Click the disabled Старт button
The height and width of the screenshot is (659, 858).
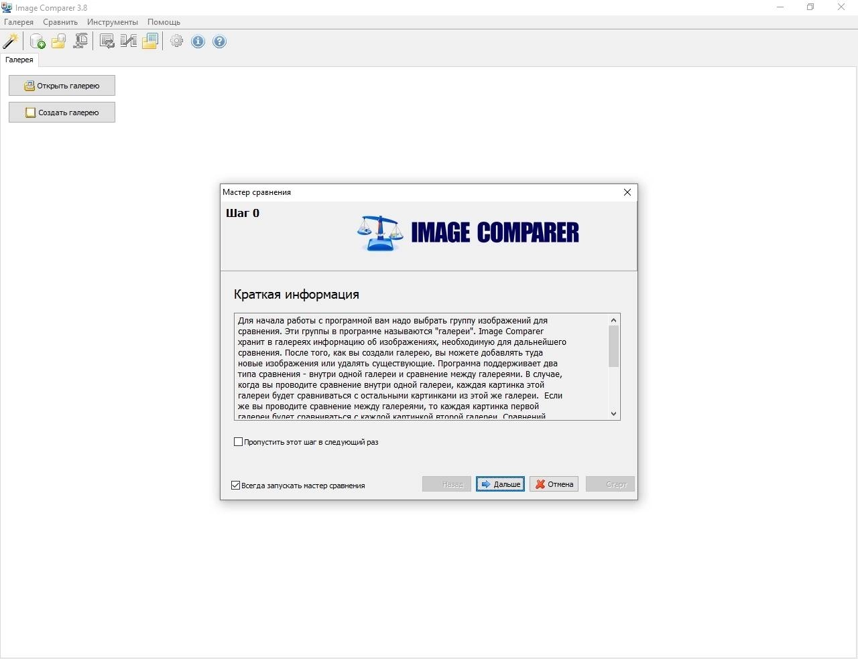click(x=610, y=484)
